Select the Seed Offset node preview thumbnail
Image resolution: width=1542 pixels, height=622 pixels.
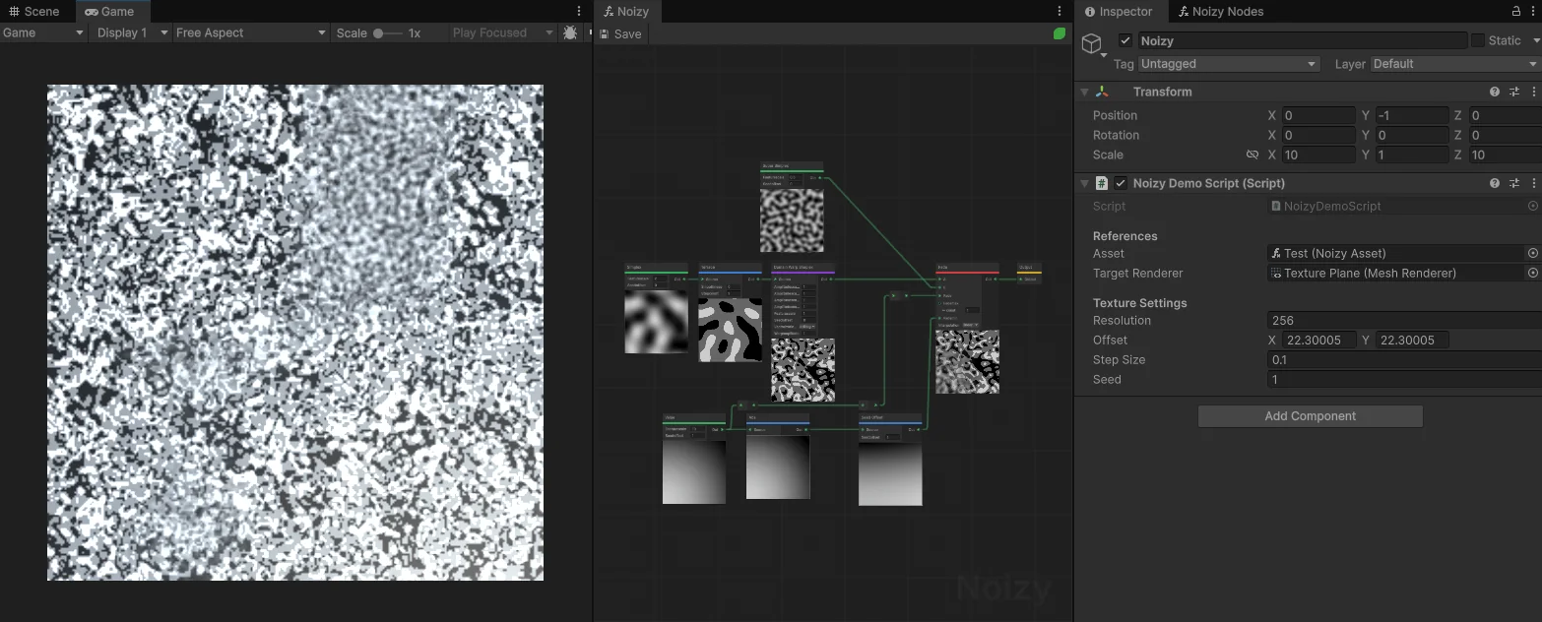coord(890,474)
